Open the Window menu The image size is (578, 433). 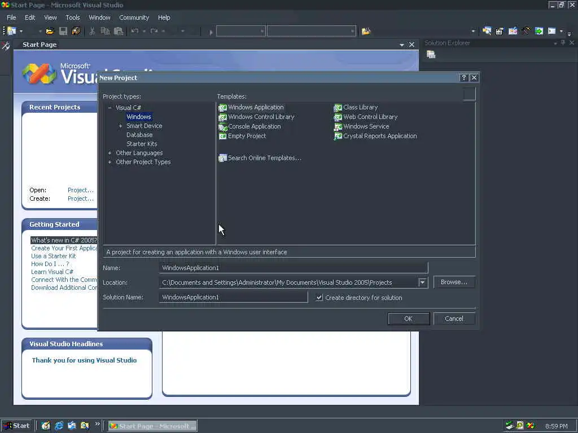point(99,17)
